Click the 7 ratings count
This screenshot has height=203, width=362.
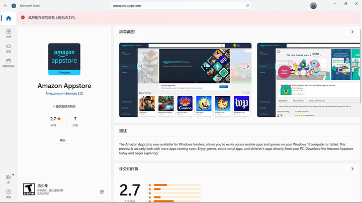coord(75,119)
